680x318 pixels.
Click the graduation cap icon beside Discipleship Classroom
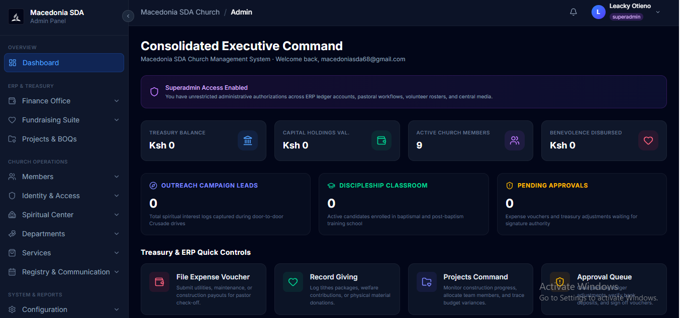(x=331, y=186)
